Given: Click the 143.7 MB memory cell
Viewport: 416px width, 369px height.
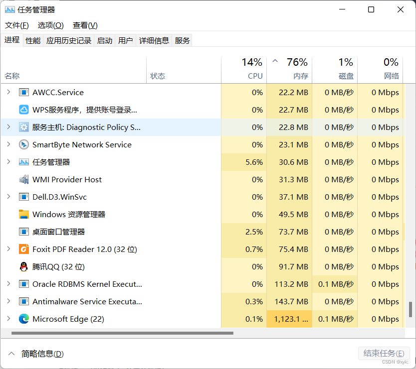Looking at the screenshot, I should (x=289, y=301).
